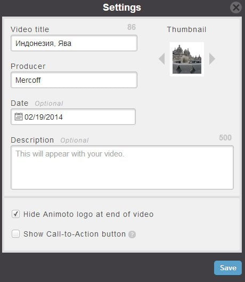Uncheck Hide Animoto logo checkbox
The width and height of the screenshot is (245, 282).
tap(15, 214)
